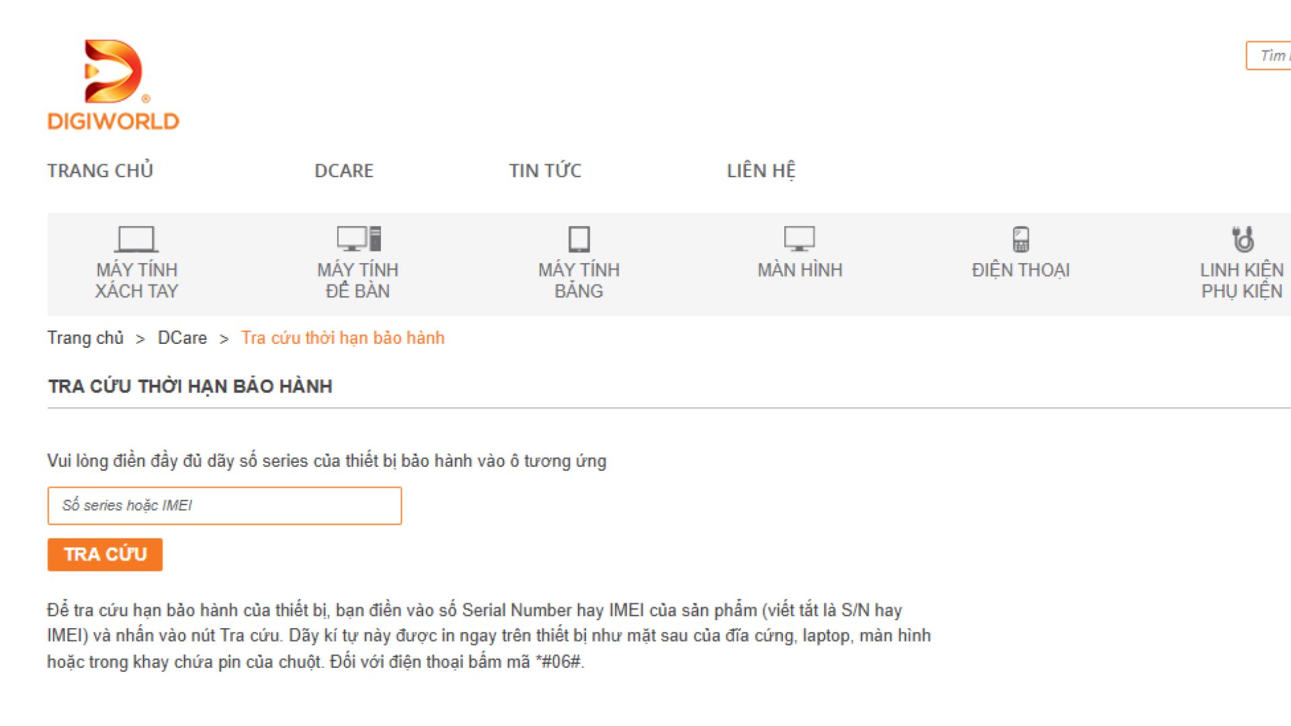Image resolution: width=1291 pixels, height=726 pixels.
Task: Select the Màn hình category label
Action: (799, 270)
